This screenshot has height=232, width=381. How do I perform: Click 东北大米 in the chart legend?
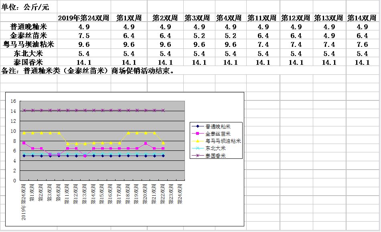[x=215, y=148]
